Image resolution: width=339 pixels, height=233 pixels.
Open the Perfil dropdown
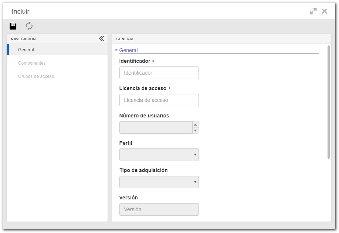point(159,155)
